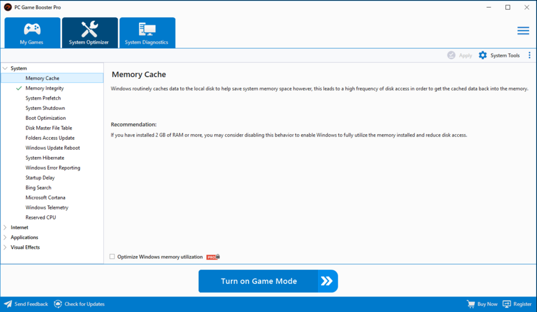Collapse the System tree node
The height and width of the screenshot is (312, 537).
click(x=5, y=68)
